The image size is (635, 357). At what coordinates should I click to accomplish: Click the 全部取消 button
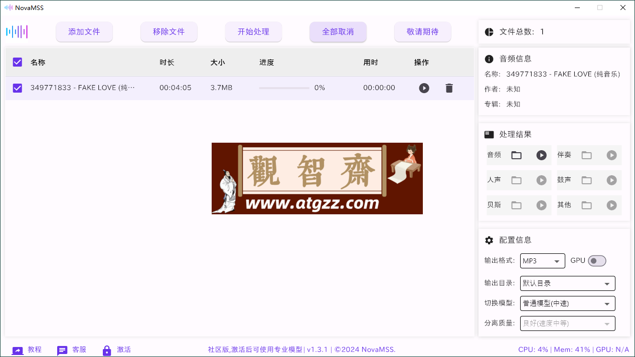pyautogui.click(x=338, y=32)
